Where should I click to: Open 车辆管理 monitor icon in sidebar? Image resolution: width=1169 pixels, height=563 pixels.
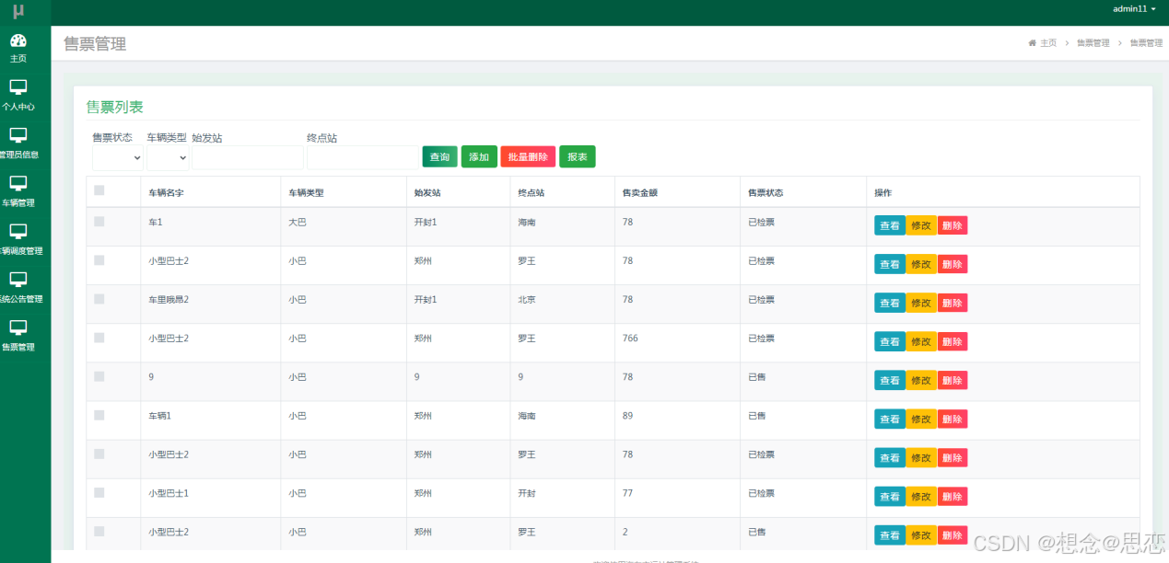(18, 183)
